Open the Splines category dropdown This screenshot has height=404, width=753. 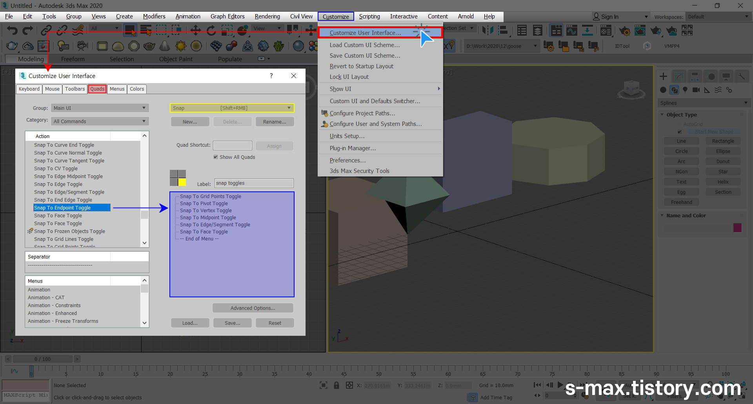click(704, 103)
